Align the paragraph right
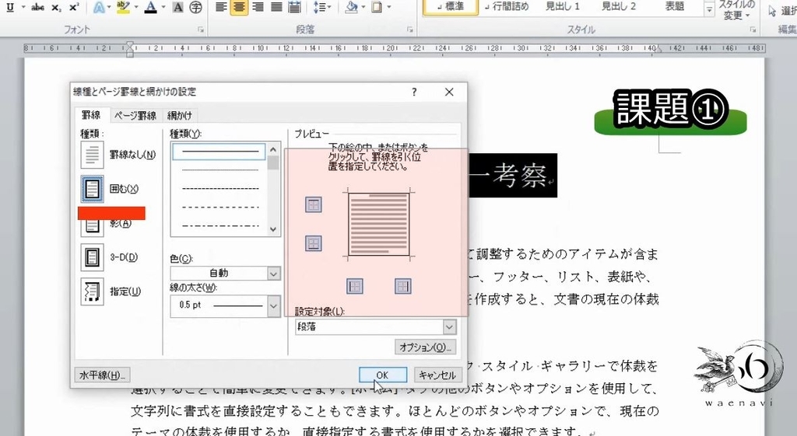 [x=258, y=7]
